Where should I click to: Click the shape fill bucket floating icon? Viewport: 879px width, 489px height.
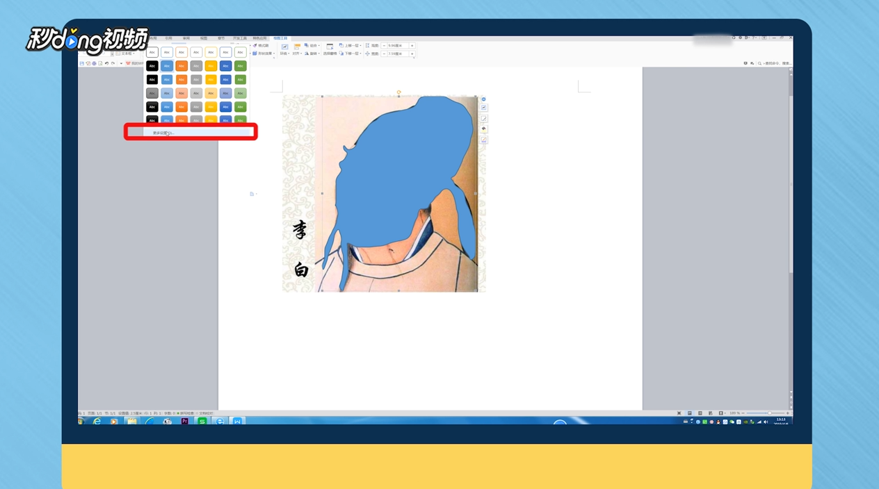484,129
